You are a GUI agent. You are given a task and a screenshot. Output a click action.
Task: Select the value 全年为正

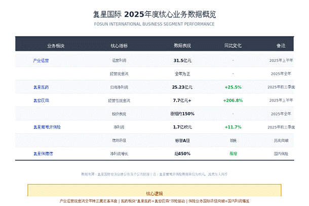(x=182, y=74)
